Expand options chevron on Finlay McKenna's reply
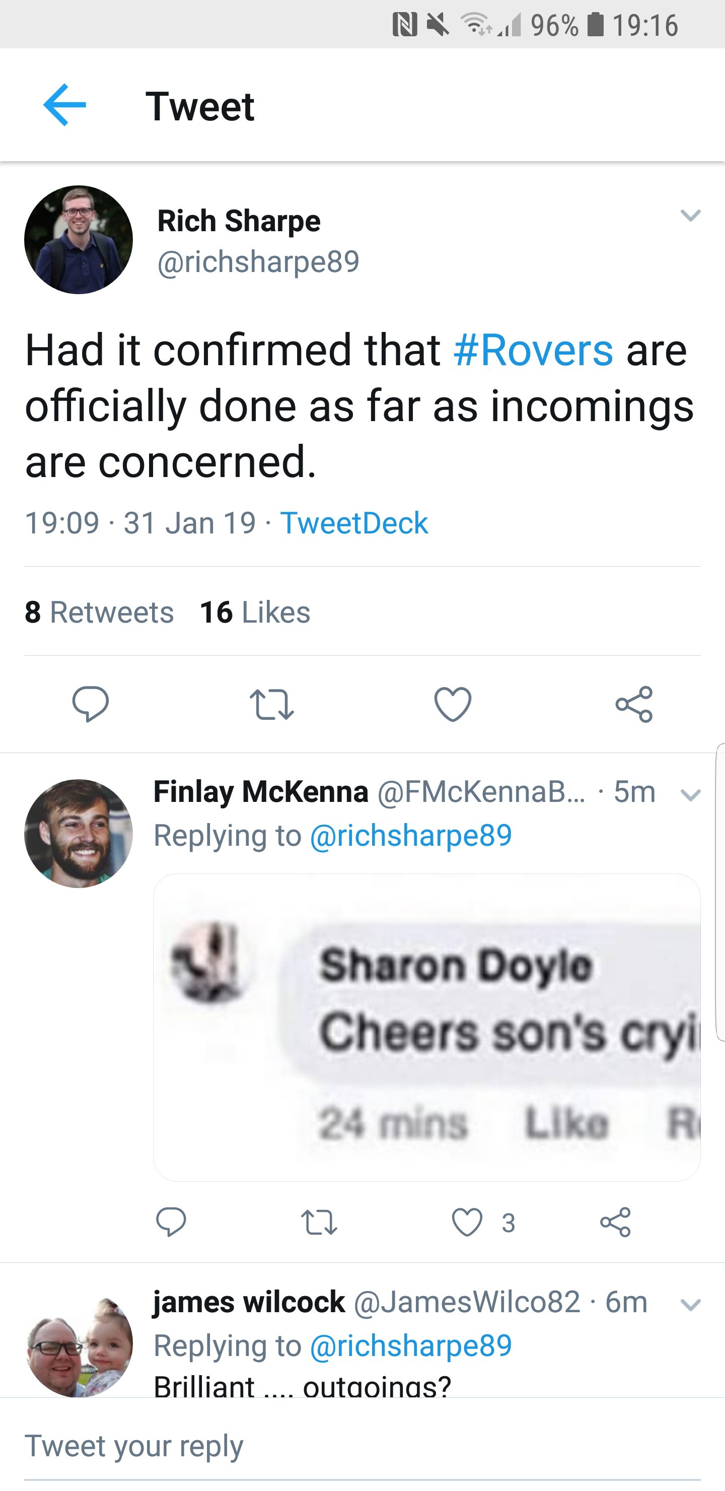The image size is (725, 1491). pyautogui.click(x=690, y=795)
